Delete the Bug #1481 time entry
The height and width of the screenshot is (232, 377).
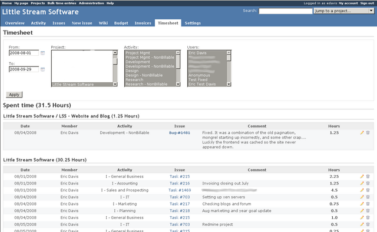pos(368,133)
